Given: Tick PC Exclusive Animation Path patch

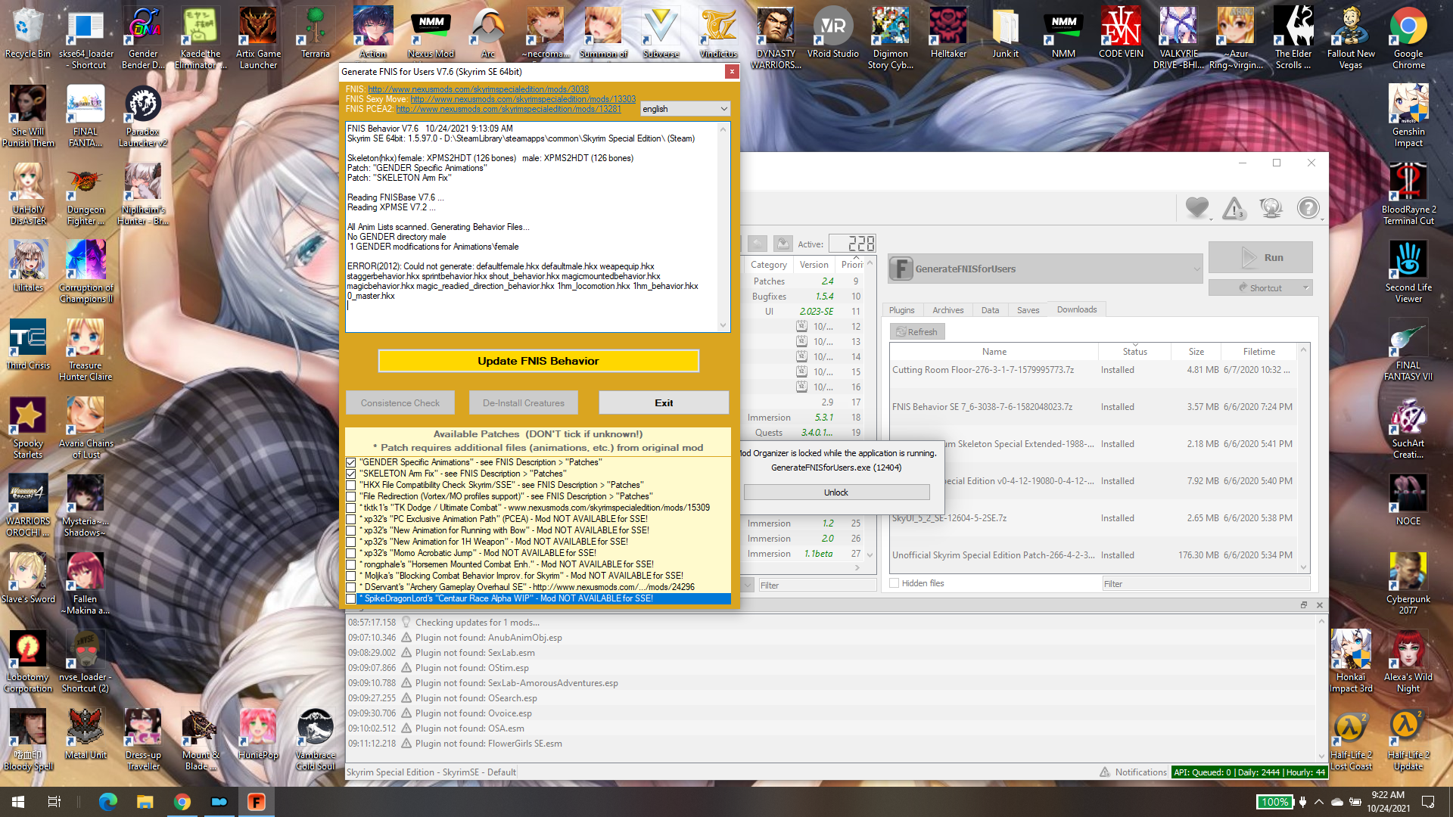Looking at the screenshot, I should tap(351, 519).
